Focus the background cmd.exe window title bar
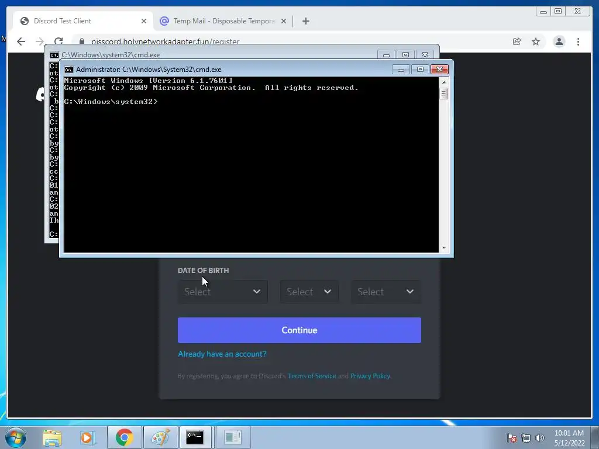This screenshot has height=449, width=599. click(x=218, y=54)
